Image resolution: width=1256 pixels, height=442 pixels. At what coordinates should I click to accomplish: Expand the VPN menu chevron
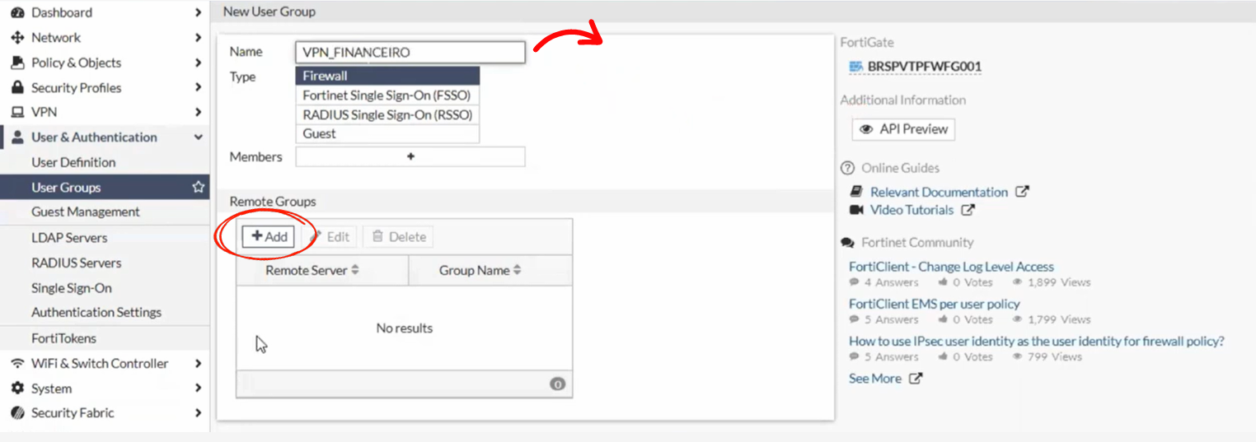pyautogui.click(x=198, y=112)
